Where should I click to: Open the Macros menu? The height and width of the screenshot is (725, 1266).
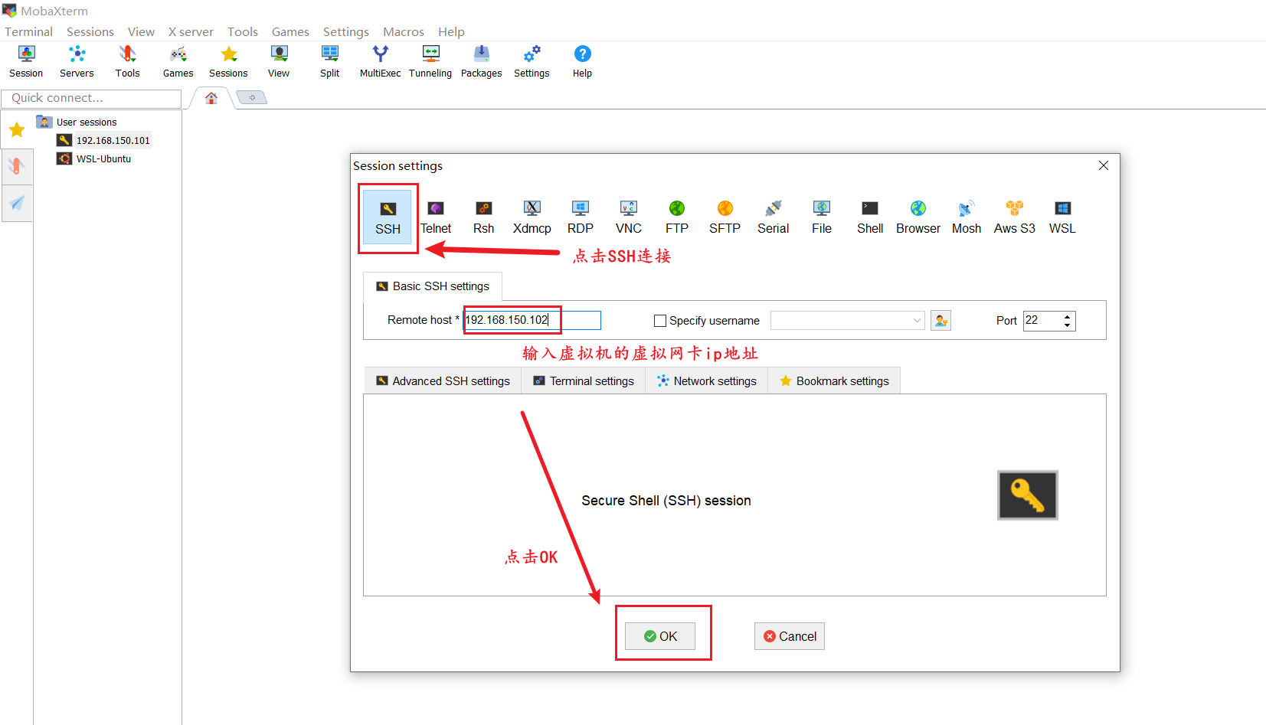pyautogui.click(x=404, y=32)
